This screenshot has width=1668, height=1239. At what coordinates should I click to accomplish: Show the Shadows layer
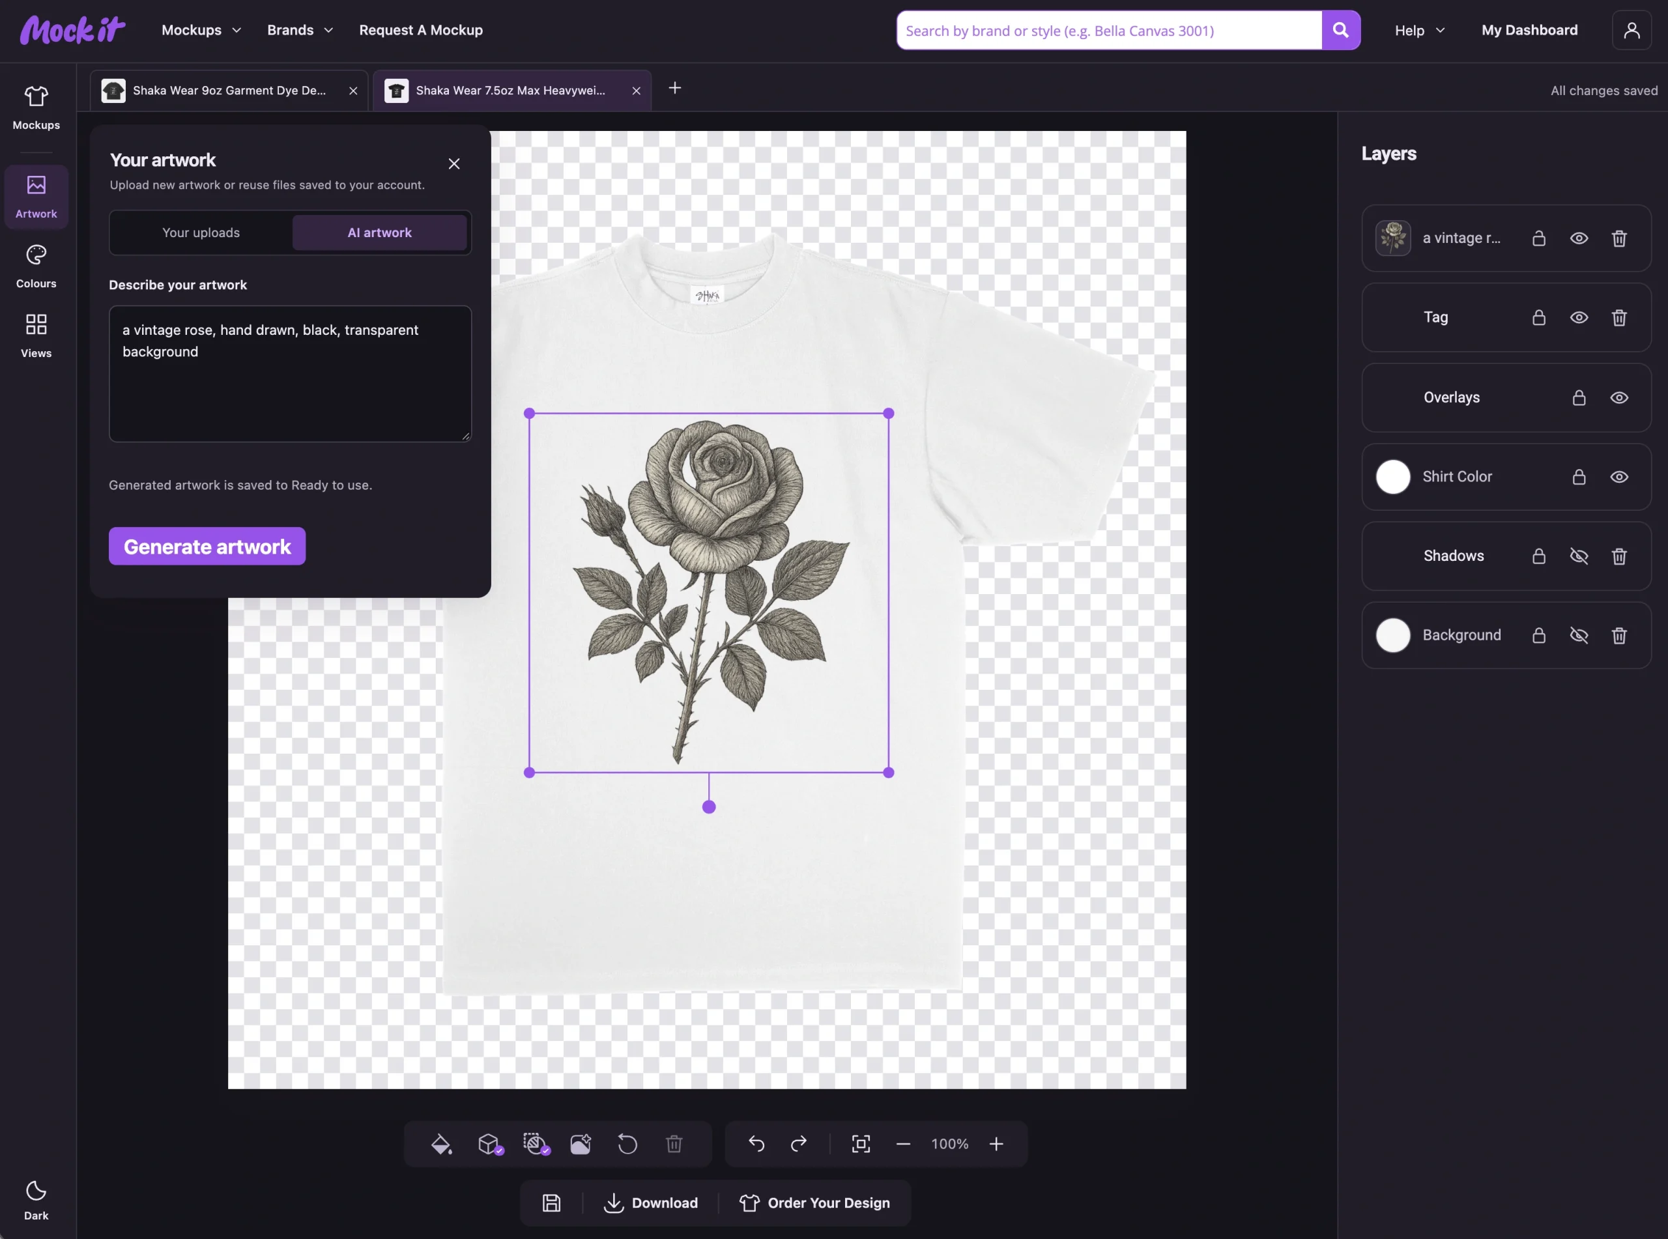(1579, 556)
